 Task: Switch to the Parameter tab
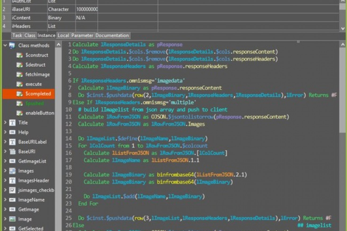click(x=82, y=35)
